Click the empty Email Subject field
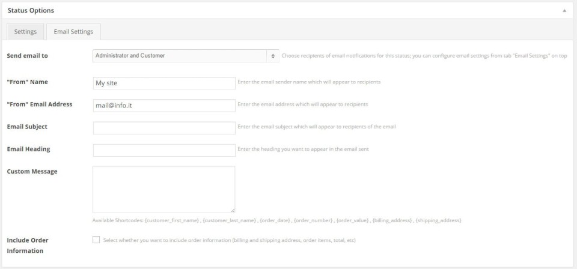The height and width of the screenshot is (269, 577). (163, 128)
